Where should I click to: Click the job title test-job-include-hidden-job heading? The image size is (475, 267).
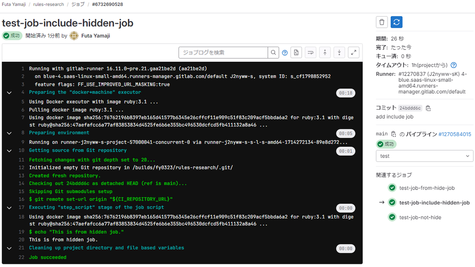(68, 23)
